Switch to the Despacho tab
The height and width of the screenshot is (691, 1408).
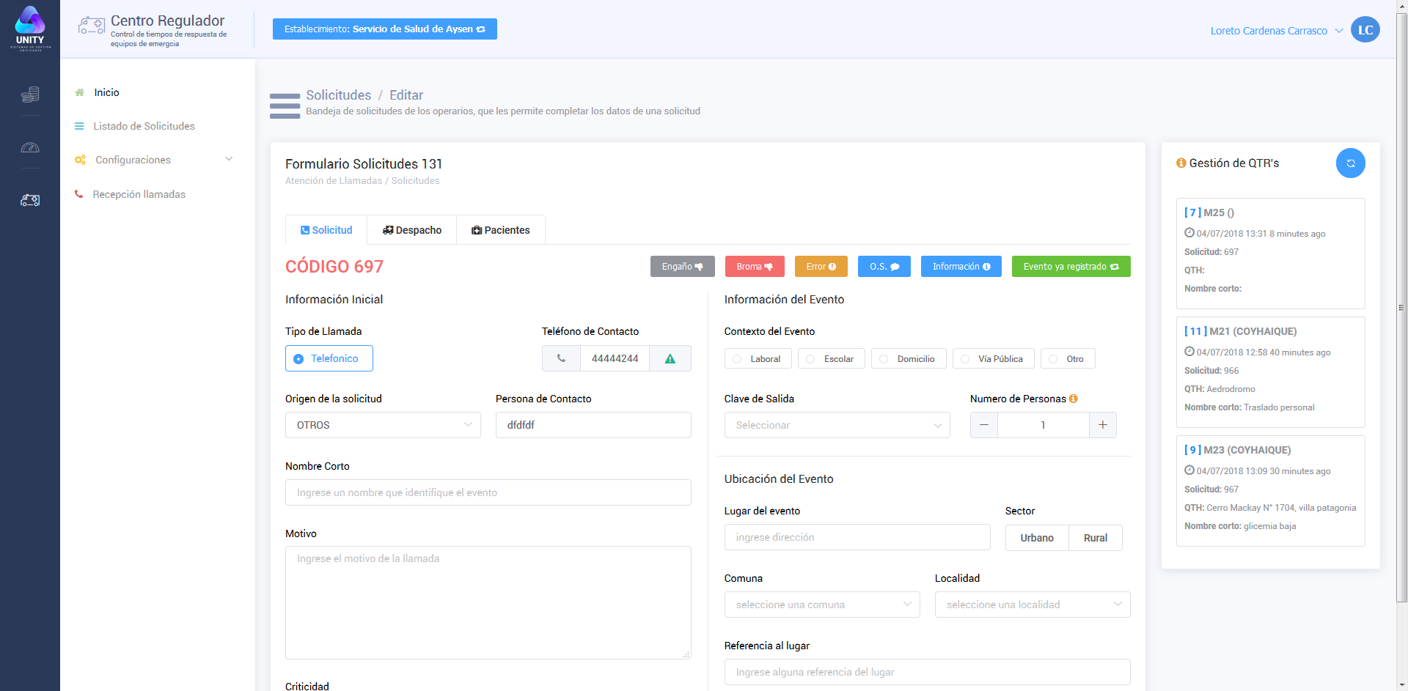411,230
